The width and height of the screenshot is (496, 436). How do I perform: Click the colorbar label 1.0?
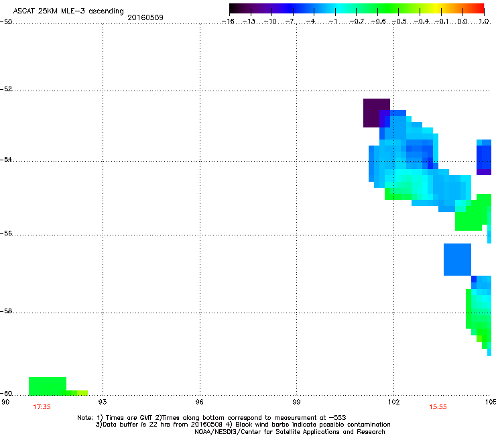484,21
